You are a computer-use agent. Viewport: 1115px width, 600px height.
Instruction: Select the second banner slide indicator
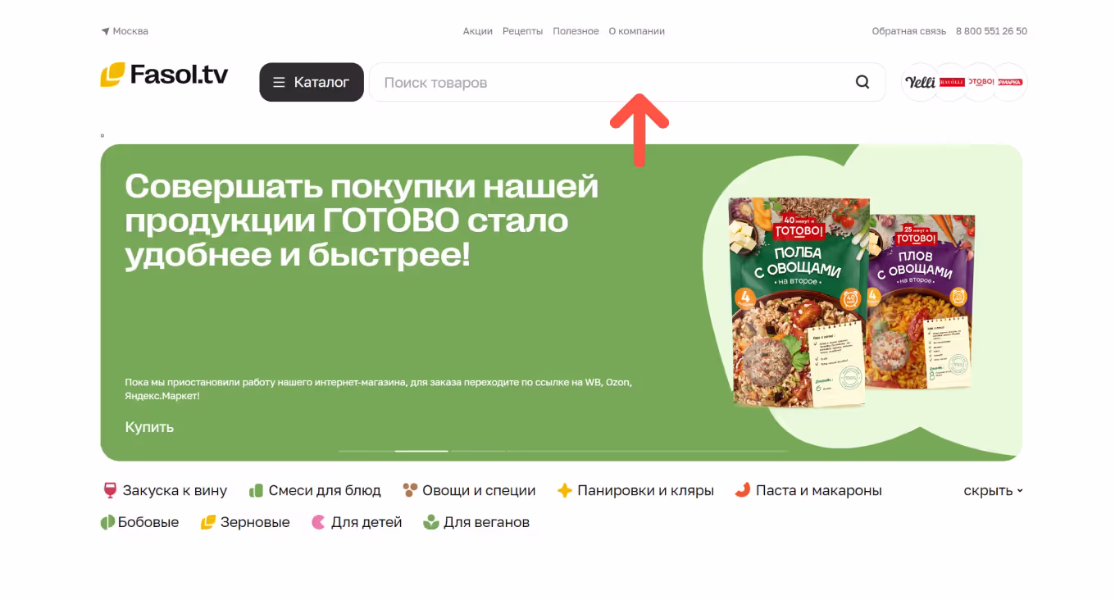421,451
